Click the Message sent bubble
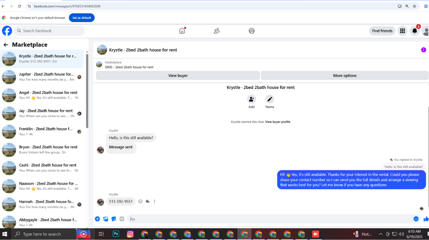 pyautogui.click(x=121, y=147)
